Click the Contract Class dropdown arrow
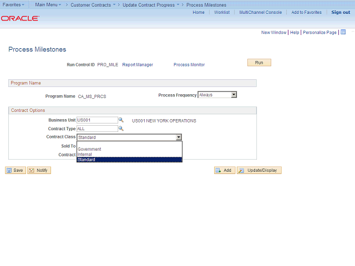This screenshot has width=355, height=266. pos(179,137)
